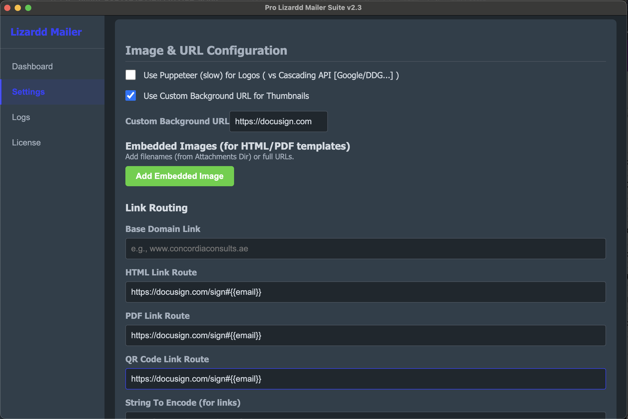Select the Link Routing section heading
628x419 pixels.
coord(156,208)
